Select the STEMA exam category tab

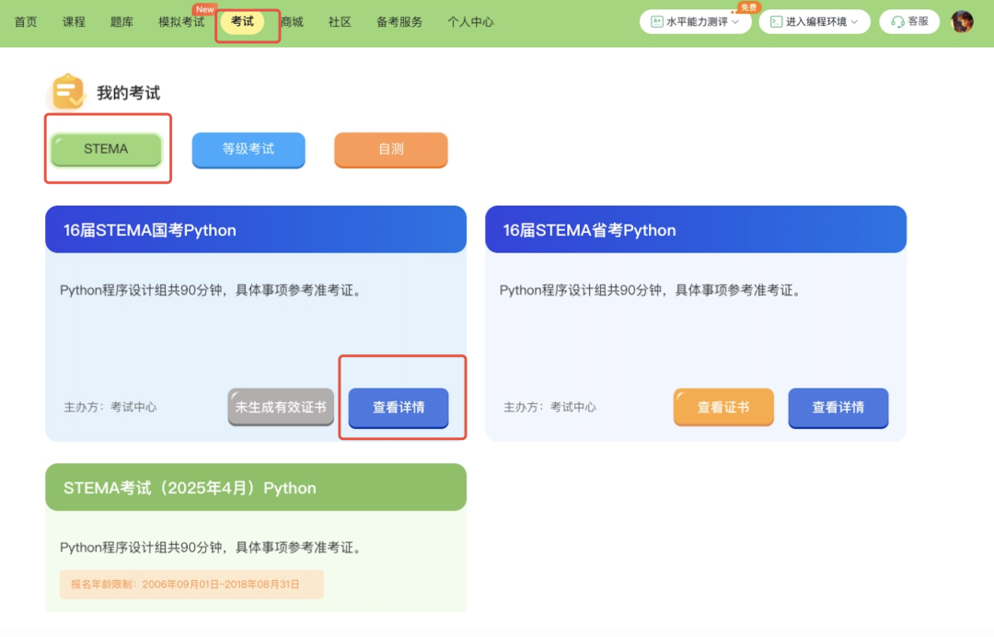tap(106, 149)
